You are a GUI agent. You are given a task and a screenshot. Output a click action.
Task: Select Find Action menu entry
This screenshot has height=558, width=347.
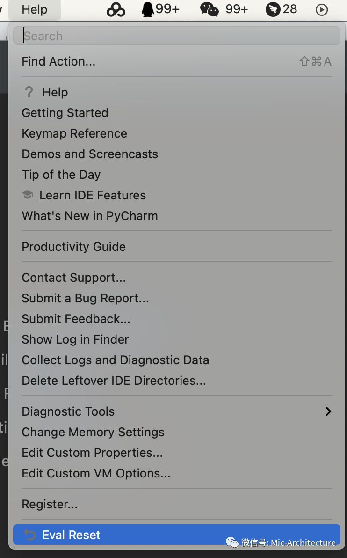pos(177,62)
